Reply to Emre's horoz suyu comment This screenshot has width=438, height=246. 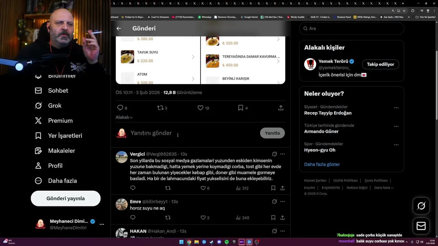[x=133, y=217]
